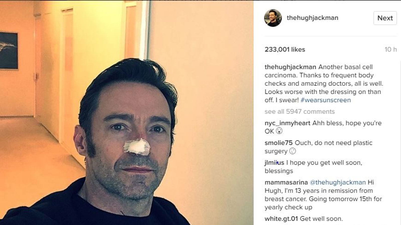Viewport: 401px width, 225px height.
Task: Open mammasarina commenter profile
Action: pos(286,182)
